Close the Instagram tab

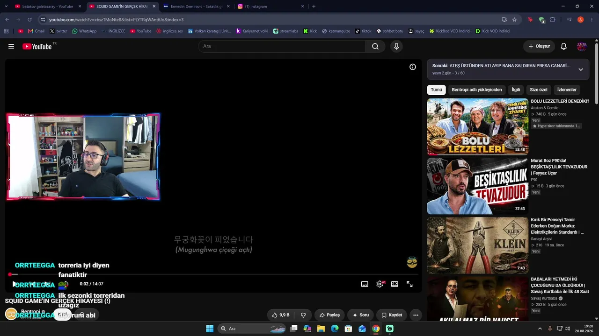coord(302,7)
